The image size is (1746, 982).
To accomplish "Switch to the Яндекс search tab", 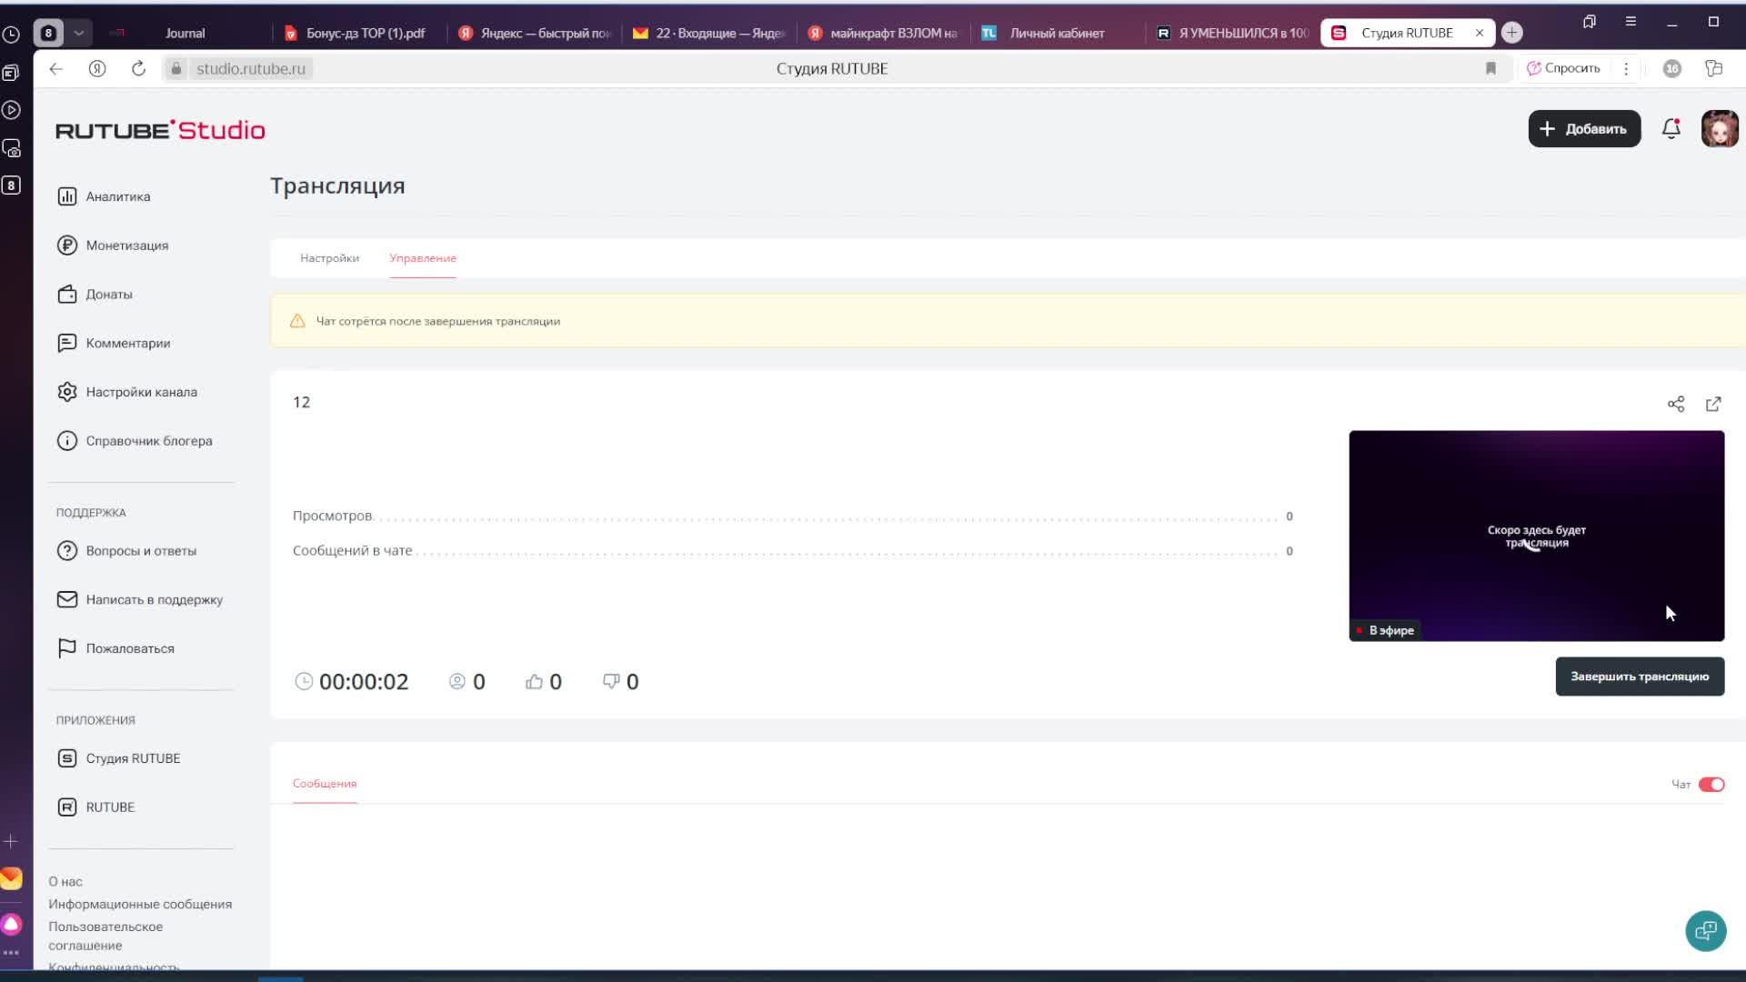I will point(535,33).
